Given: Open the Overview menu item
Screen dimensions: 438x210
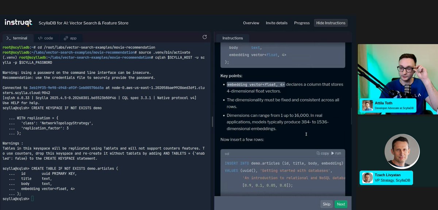Looking at the screenshot, I should click(251, 23).
